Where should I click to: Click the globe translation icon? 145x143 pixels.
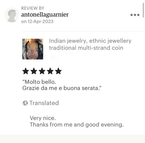click(x=25, y=103)
